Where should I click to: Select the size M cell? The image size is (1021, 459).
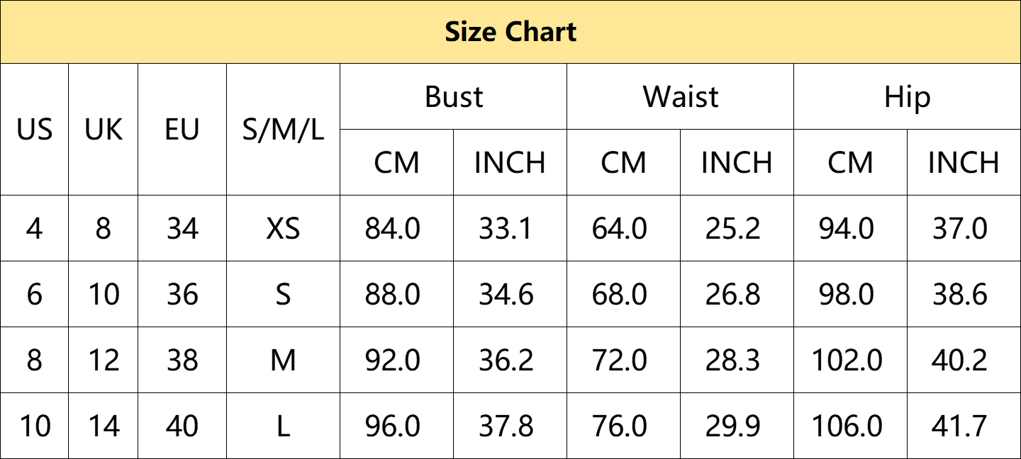[x=283, y=360]
